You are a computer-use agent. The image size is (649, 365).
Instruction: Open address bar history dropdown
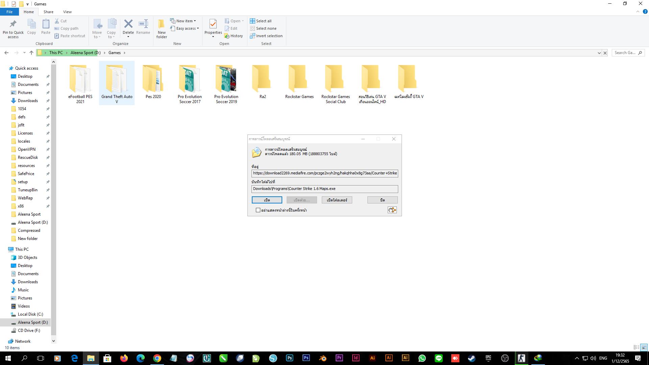[x=599, y=53]
